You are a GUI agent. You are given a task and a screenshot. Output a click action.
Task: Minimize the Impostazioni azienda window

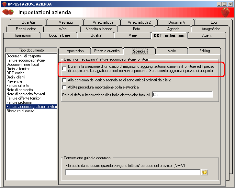tap(219, 4)
